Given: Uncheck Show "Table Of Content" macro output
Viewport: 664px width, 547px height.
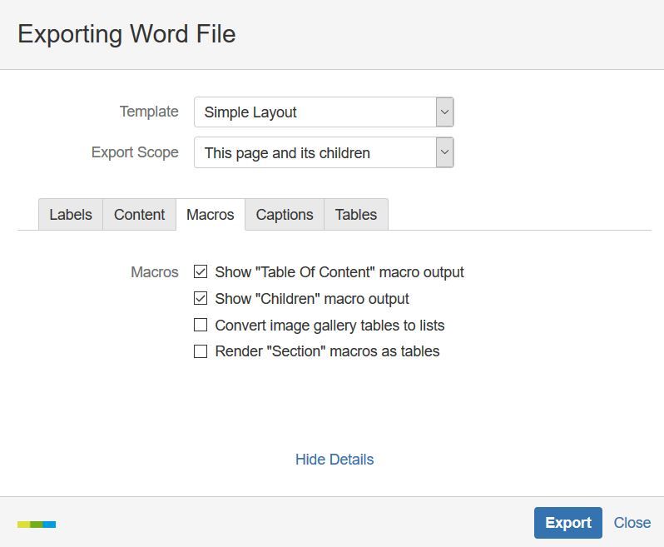Looking at the screenshot, I should click(x=201, y=271).
